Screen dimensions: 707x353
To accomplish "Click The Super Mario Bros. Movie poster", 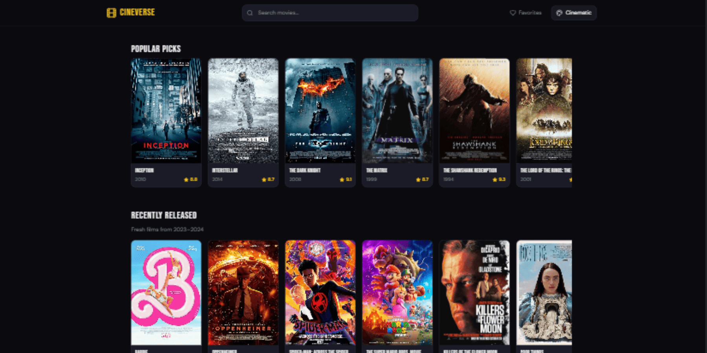I will click(x=397, y=293).
